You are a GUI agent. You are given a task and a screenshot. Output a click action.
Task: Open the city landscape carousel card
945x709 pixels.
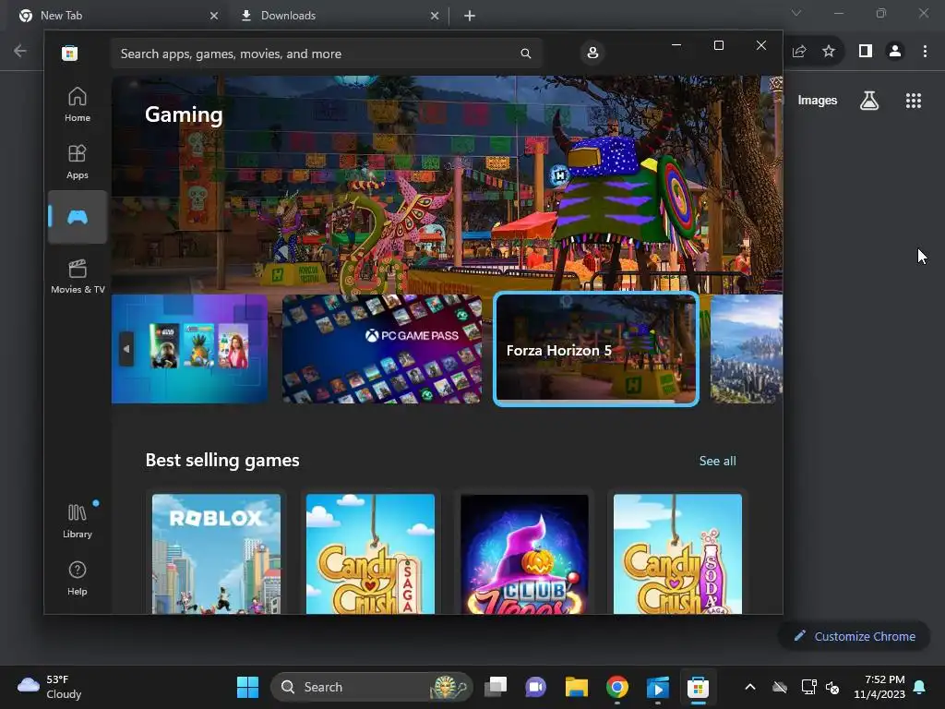tap(747, 348)
